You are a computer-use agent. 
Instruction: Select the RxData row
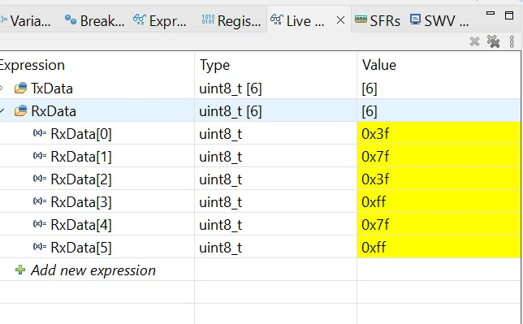[260, 111]
